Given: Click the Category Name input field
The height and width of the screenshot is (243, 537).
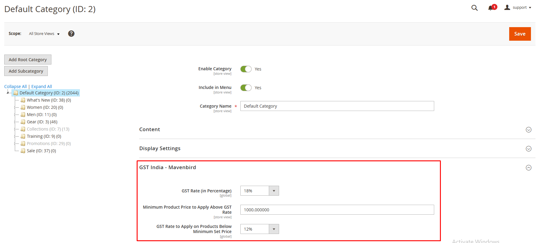Looking at the screenshot, I should click(x=337, y=106).
